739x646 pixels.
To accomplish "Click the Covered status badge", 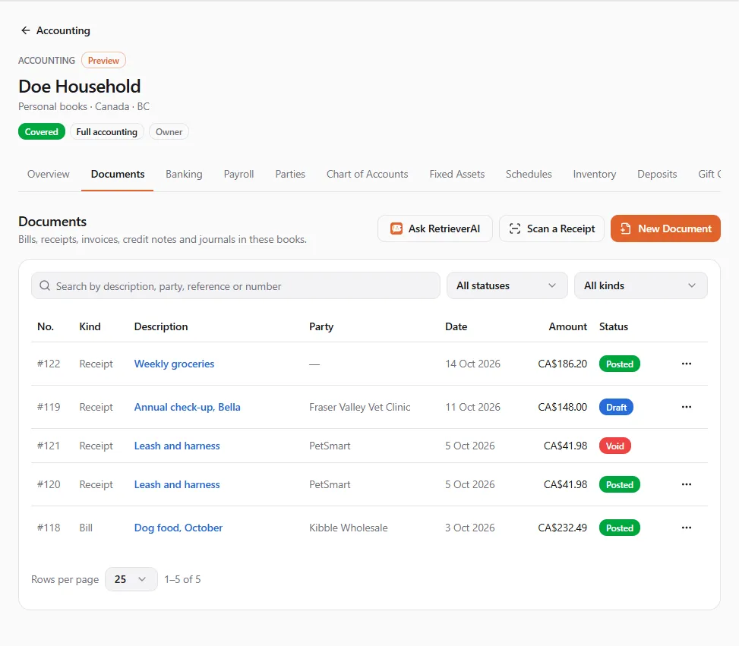I will (42, 132).
